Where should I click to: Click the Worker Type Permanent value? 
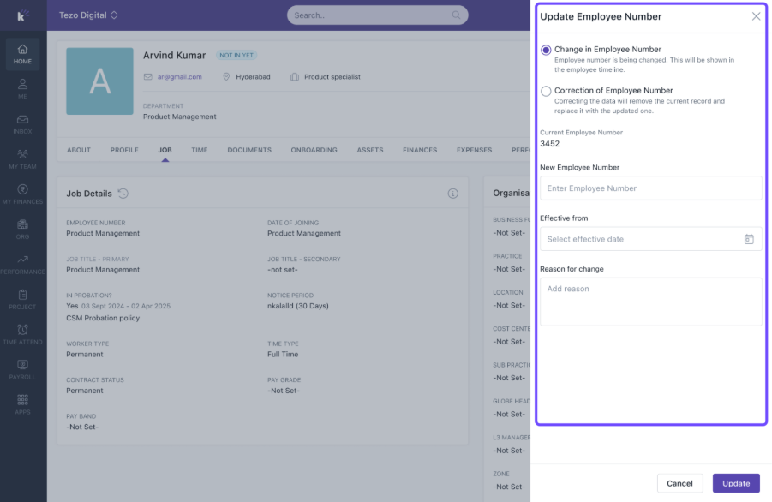click(x=85, y=355)
